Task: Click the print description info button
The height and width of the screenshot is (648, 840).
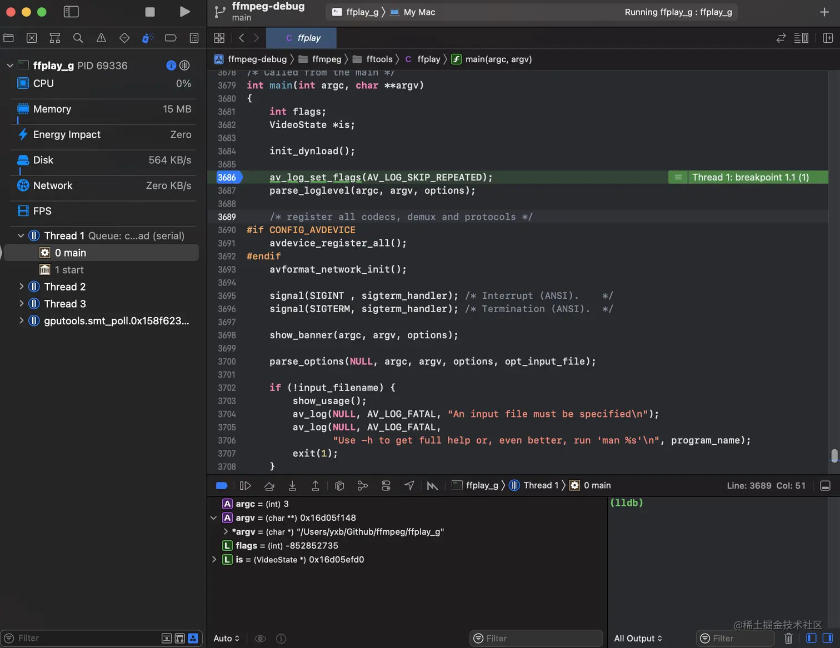Action: (x=281, y=639)
